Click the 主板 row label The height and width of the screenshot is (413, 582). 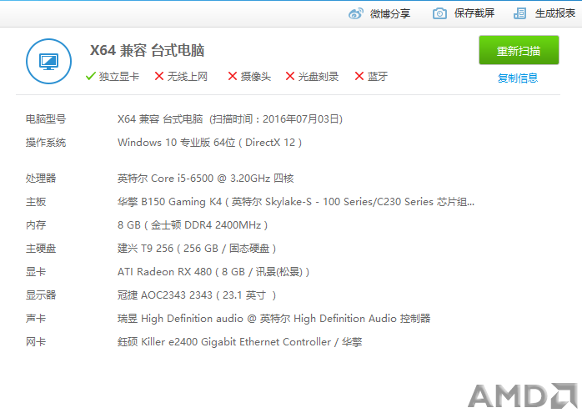pos(36,202)
